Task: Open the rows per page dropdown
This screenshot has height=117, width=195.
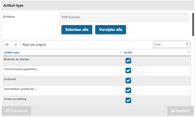Action: 12,44
